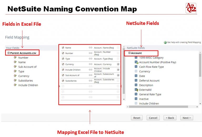The image size is (202, 137).
Task: Select Subsidiaries under Your Fields
Action: [x=26, y=81]
